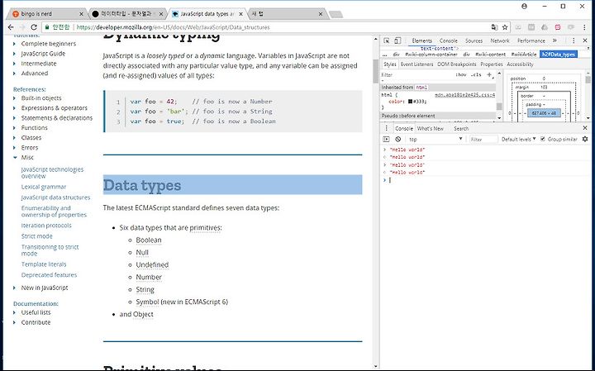Open the top context dropdown
The width and height of the screenshot is (595, 371).
coord(436,139)
